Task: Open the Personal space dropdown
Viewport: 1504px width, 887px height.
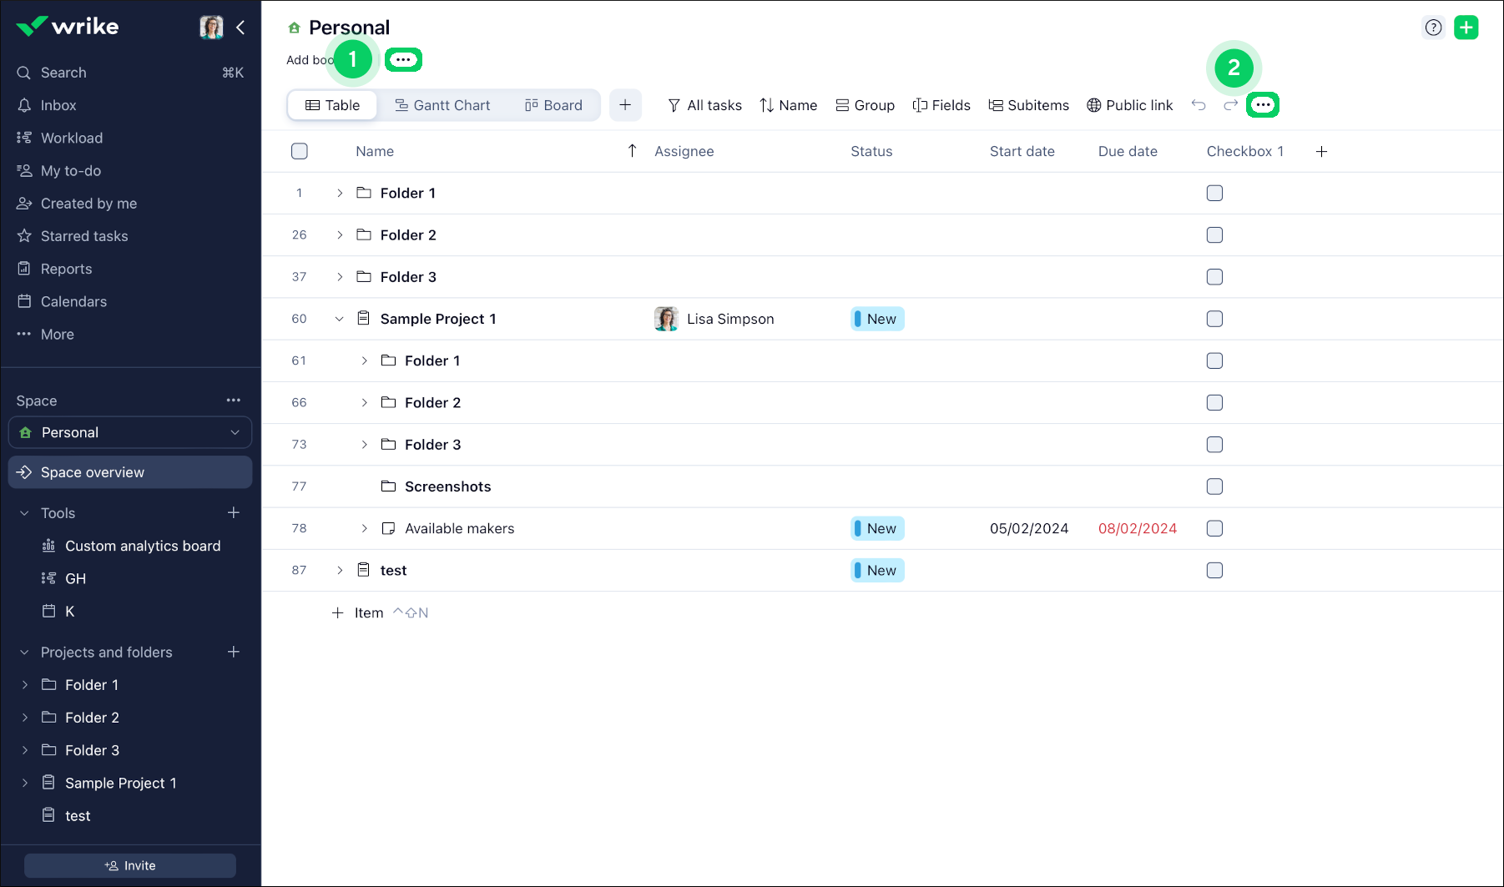Action: pyautogui.click(x=235, y=432)
